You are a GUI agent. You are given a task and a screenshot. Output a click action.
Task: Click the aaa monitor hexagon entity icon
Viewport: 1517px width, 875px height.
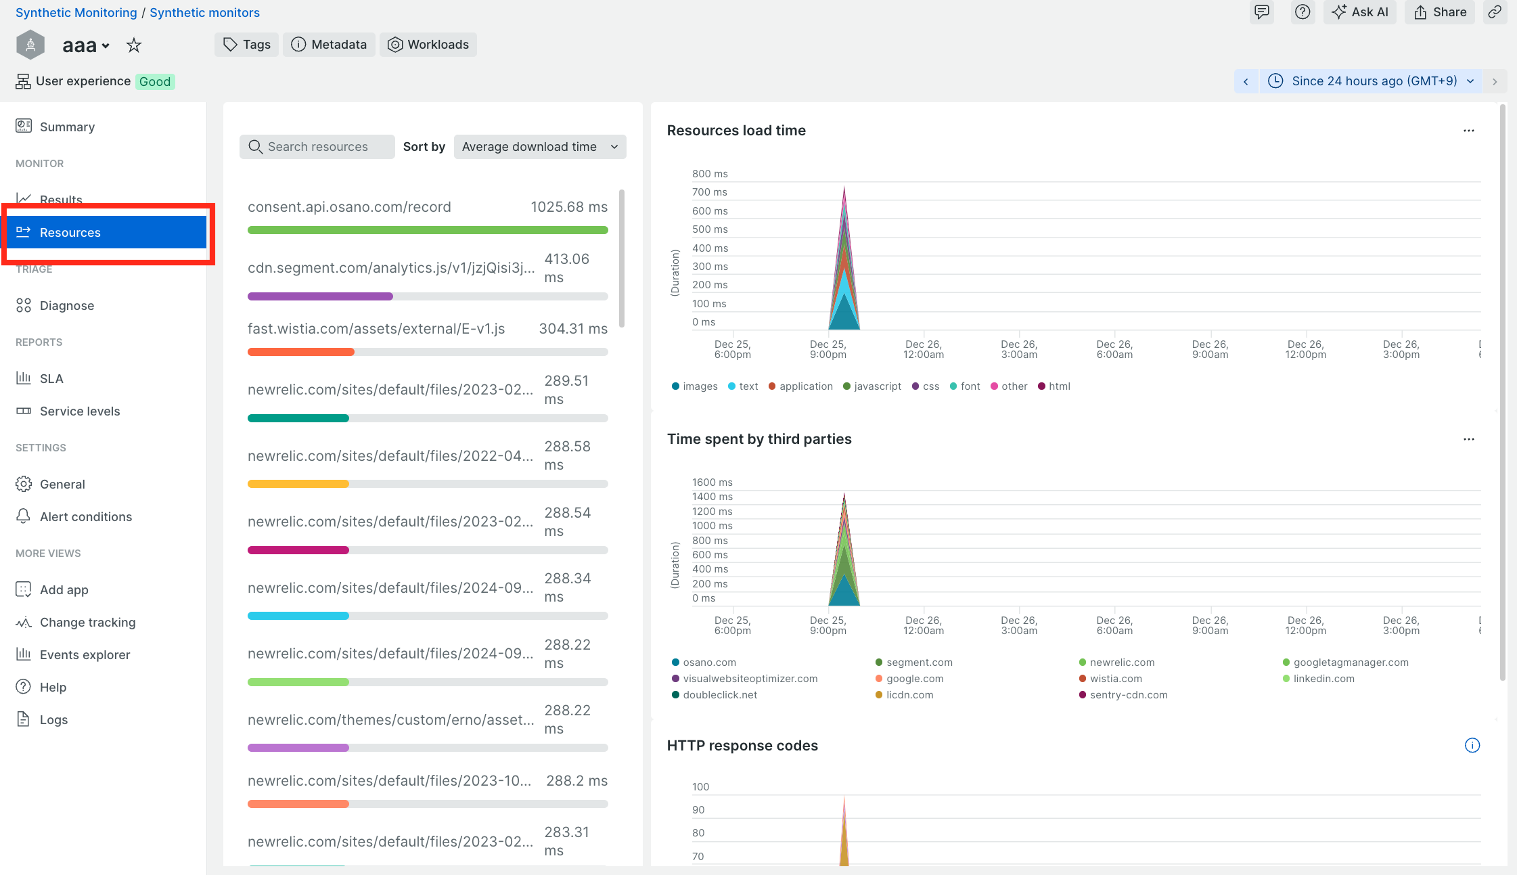click(30, 45)
